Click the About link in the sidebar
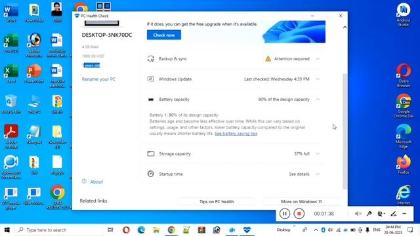 tap(96, 182)
